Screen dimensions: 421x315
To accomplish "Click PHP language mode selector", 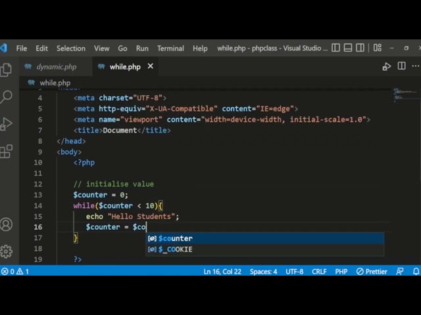I will (x=341, y=272).
